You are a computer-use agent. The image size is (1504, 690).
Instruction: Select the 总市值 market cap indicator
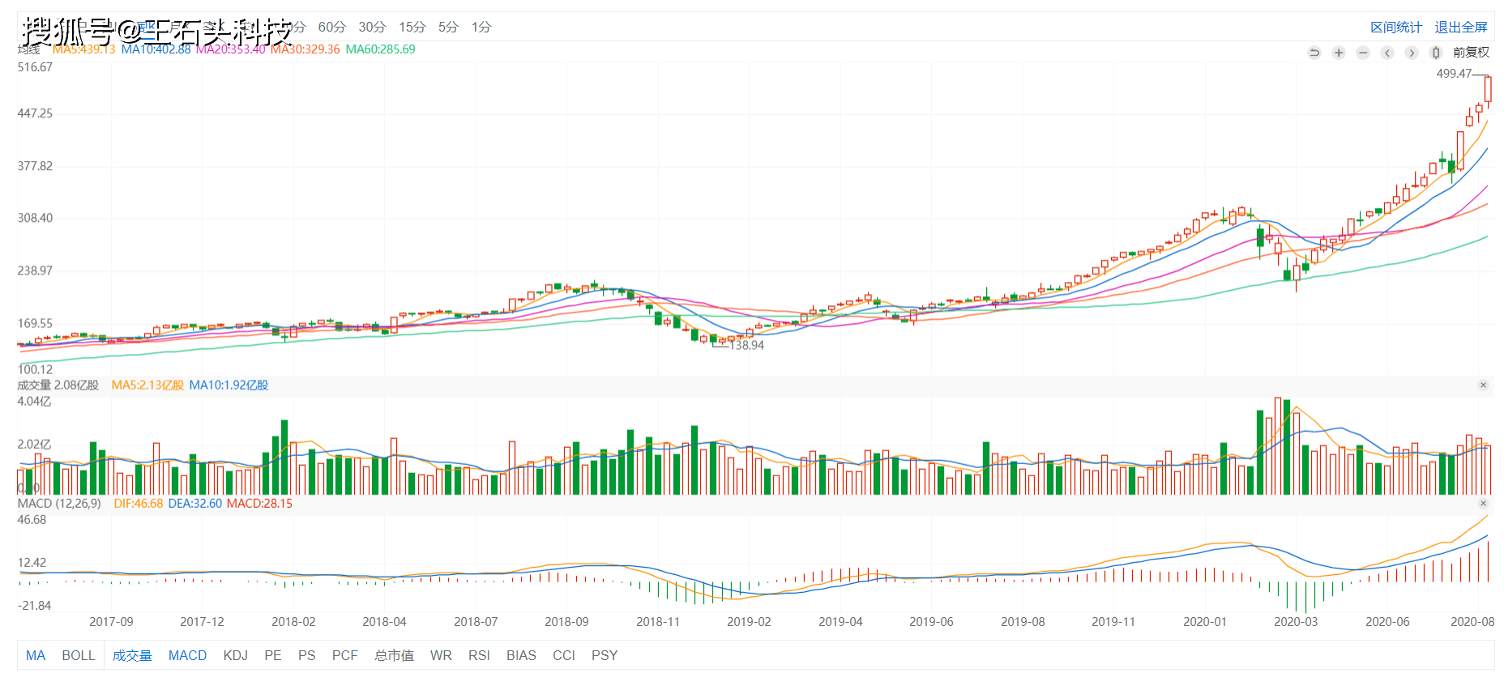394,655
